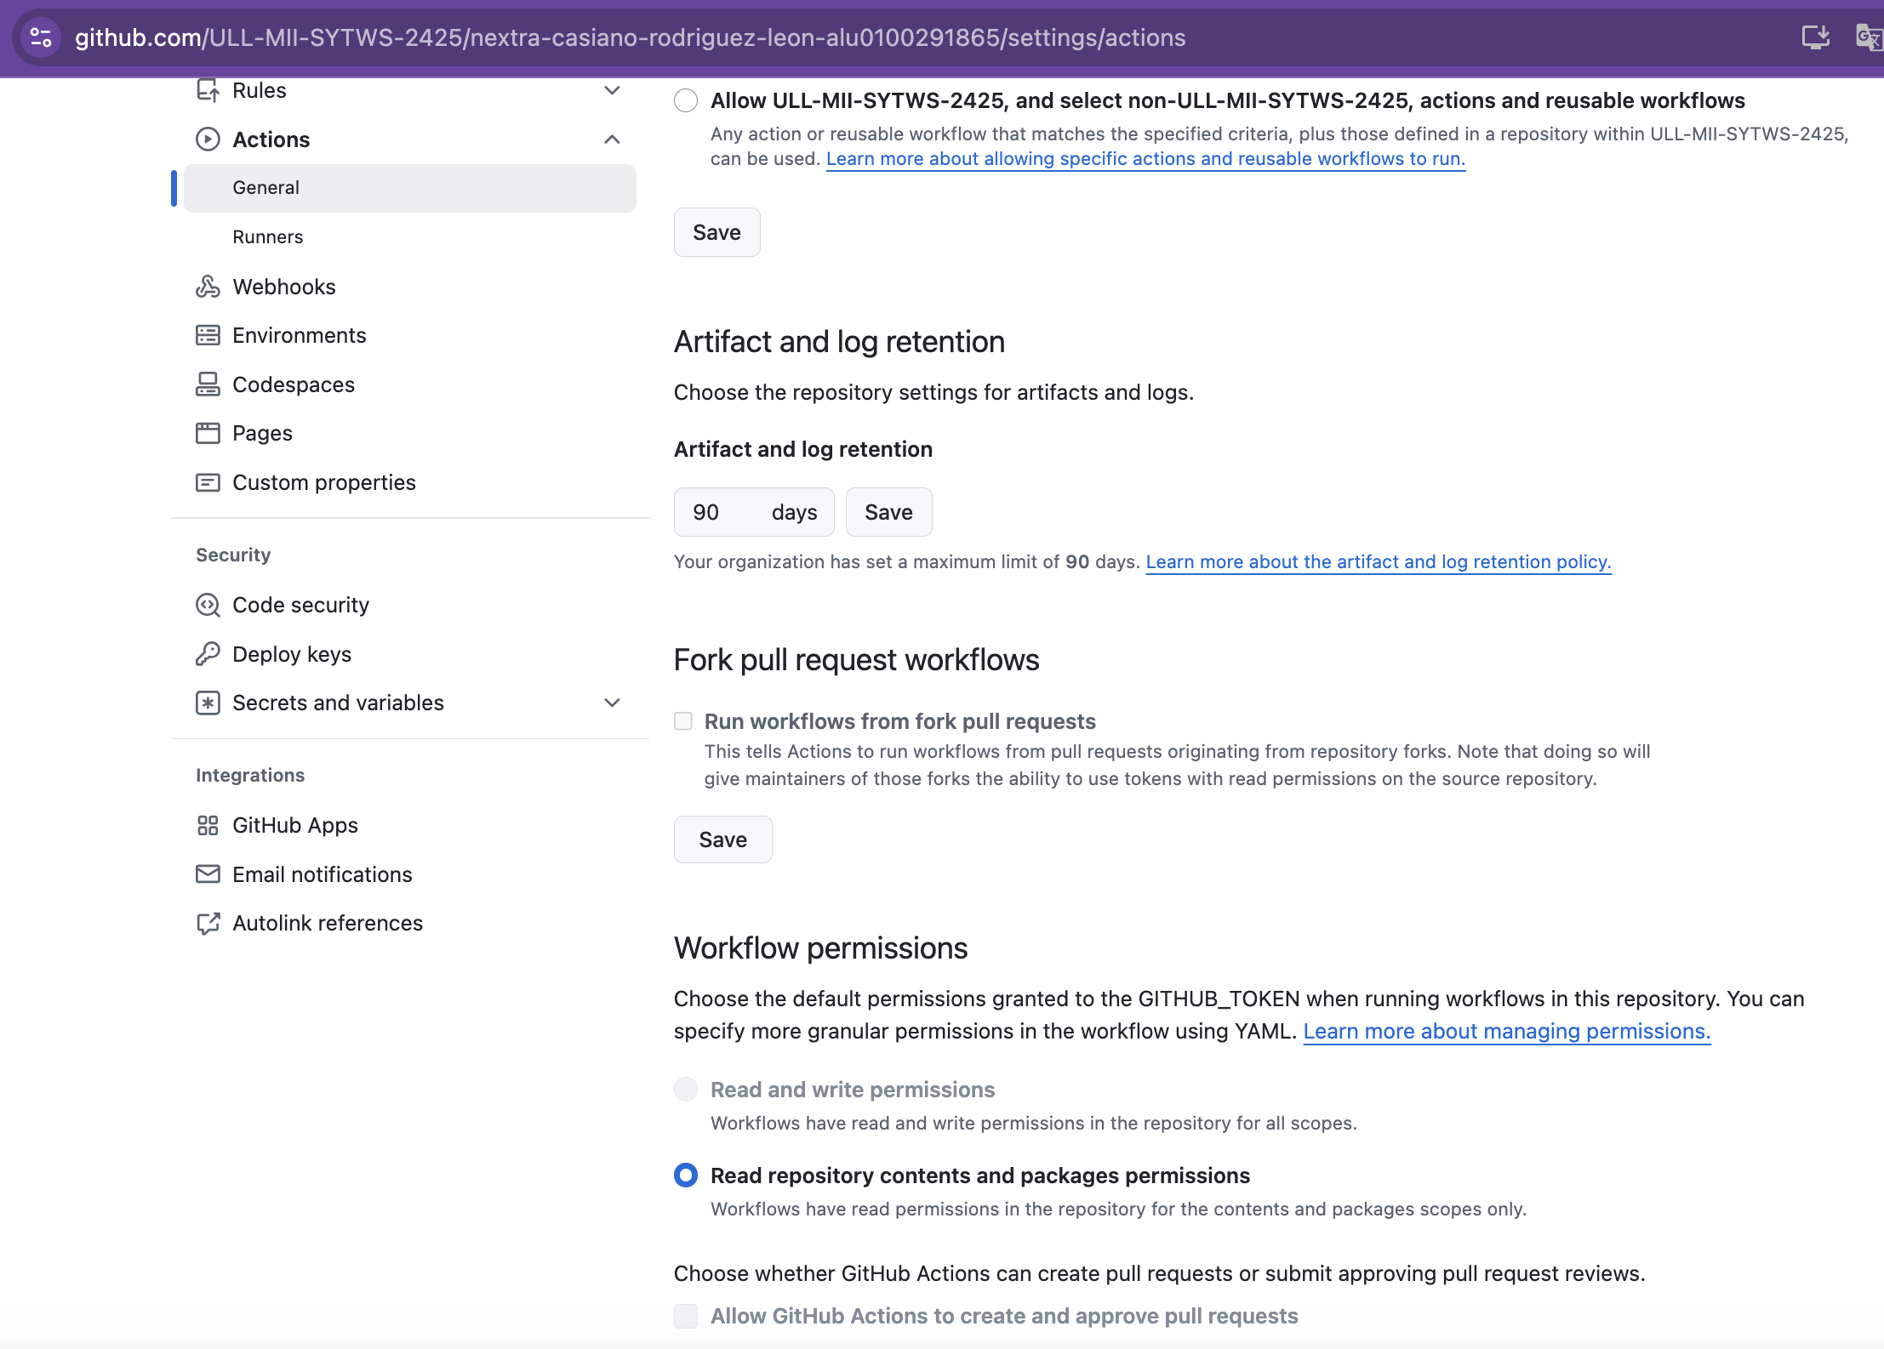Enable Run workflows from fork pull requests
The image size is (1884, 1349).
[x=682, y=720]
